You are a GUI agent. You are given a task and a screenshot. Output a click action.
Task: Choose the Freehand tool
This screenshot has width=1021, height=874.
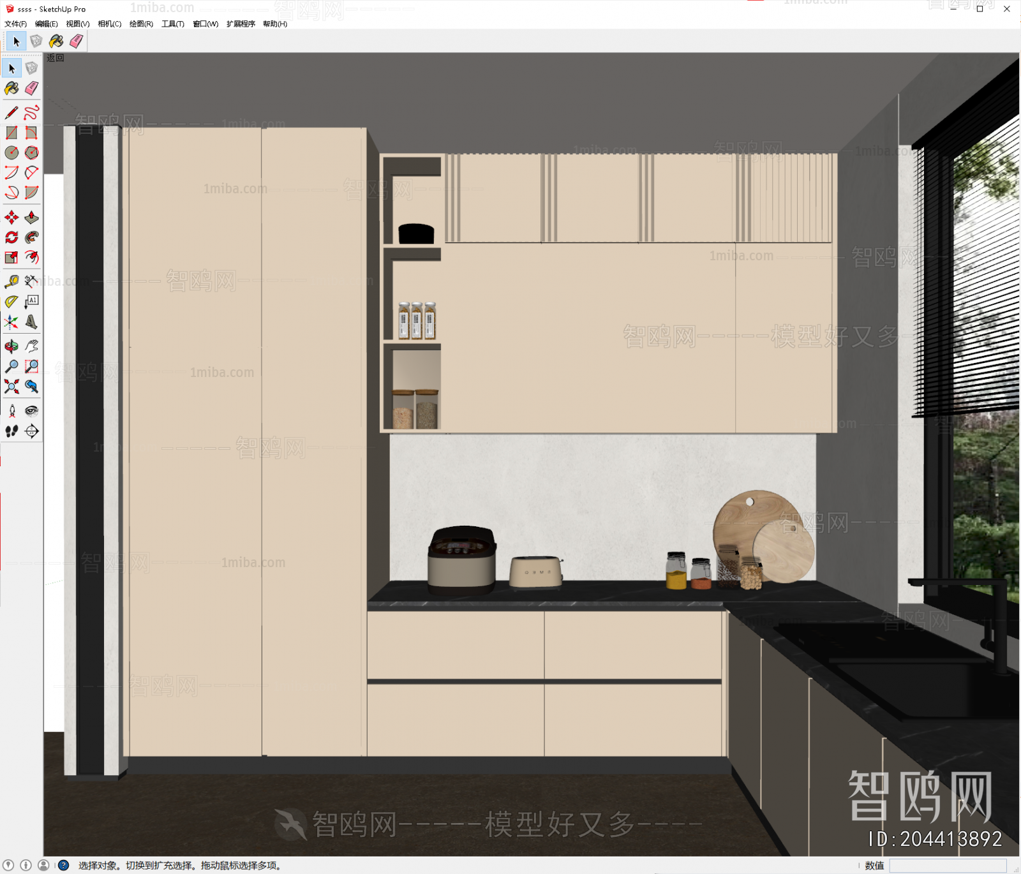[32, 111]
